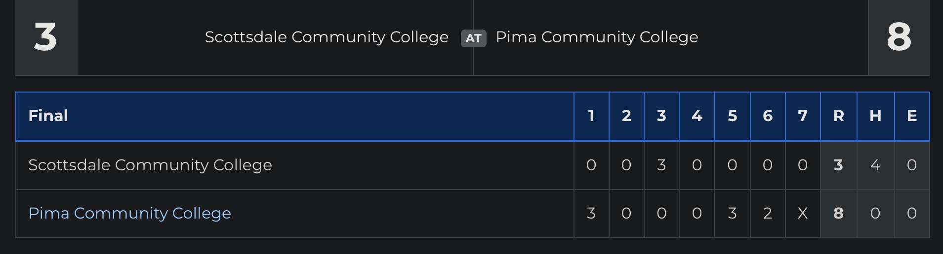Select the inning 7 column header
Screen dimensions: 943x254
coord(803,116)
